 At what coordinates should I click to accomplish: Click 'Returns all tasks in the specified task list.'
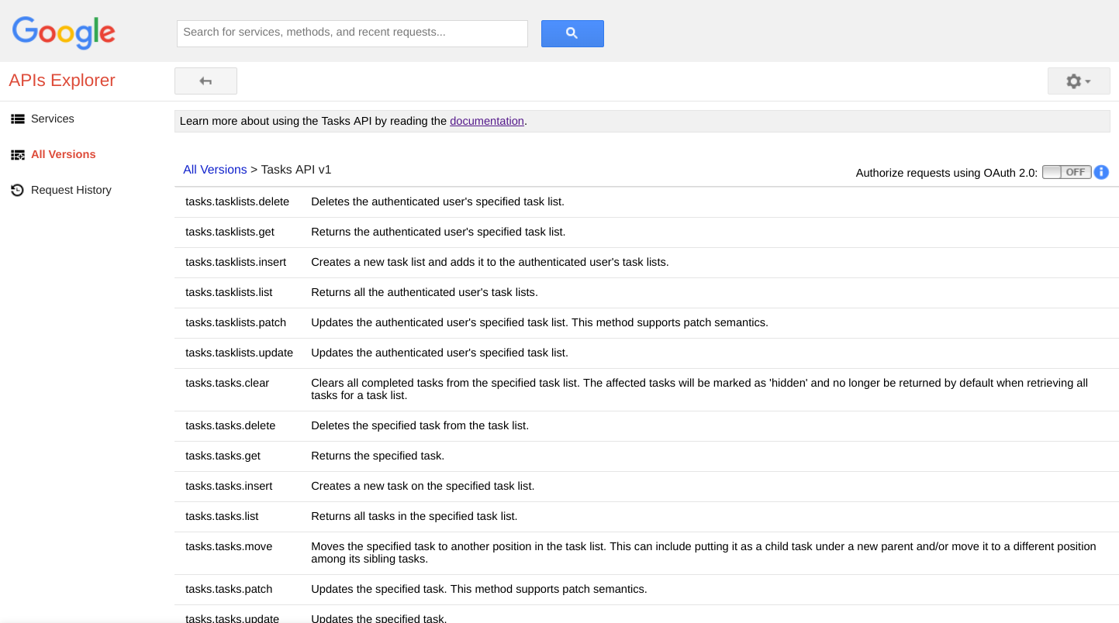tap(414, 516)
